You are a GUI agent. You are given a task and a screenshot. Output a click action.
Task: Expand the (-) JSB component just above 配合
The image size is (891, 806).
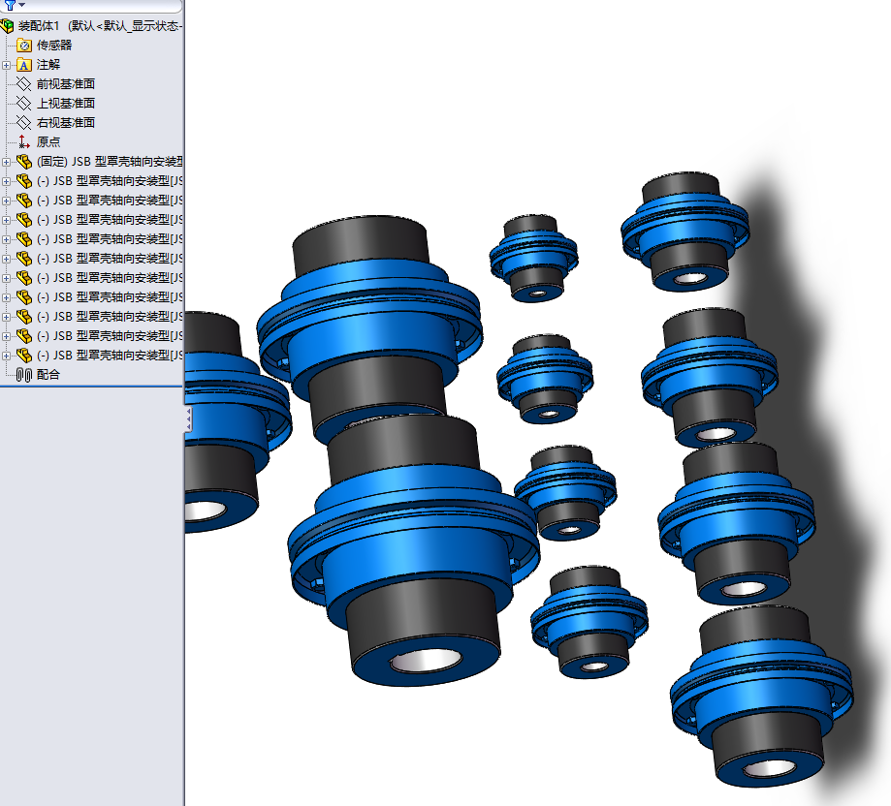click(x=6, y=356)
